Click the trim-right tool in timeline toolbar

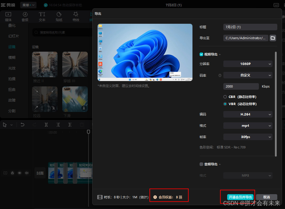(70, 125)
